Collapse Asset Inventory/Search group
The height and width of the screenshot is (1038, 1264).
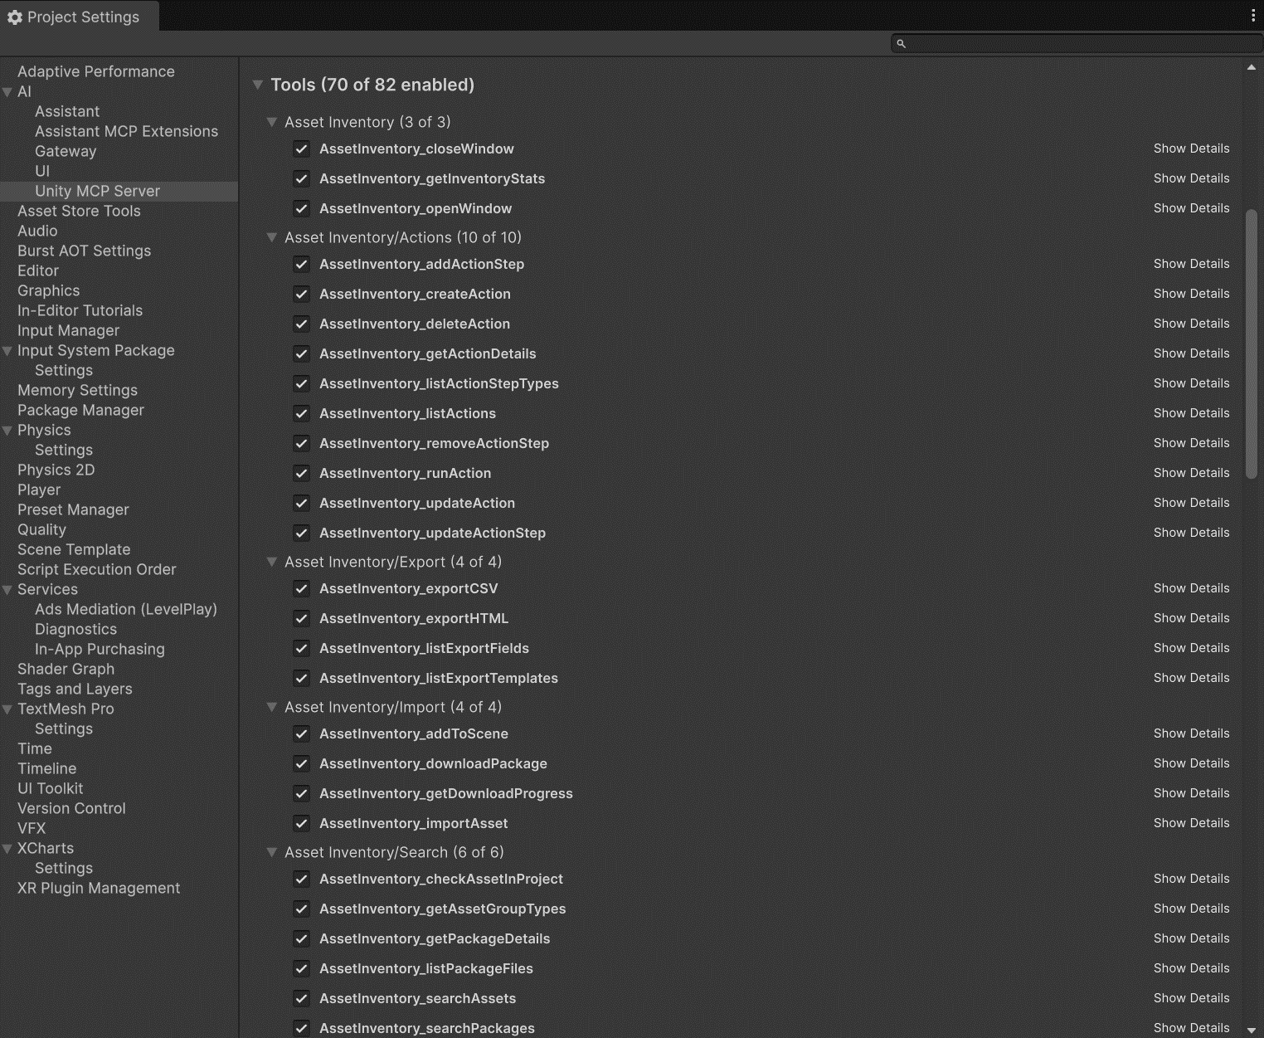point(271,852)
